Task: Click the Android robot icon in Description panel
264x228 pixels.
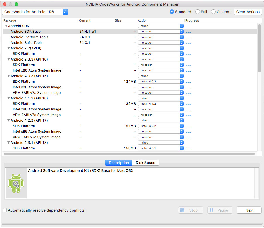Action: (x=16, y=183)
